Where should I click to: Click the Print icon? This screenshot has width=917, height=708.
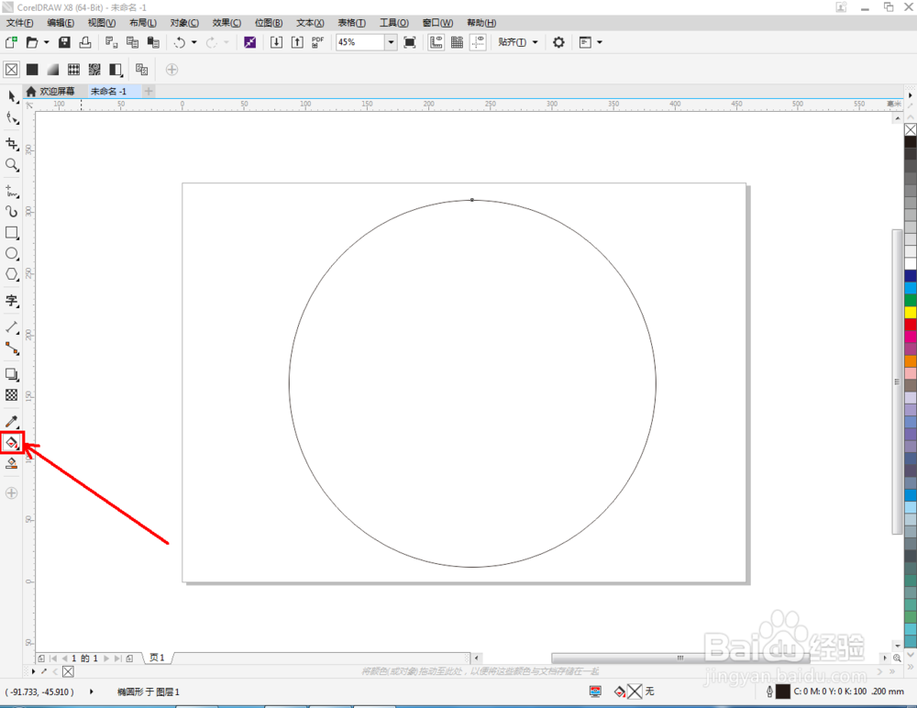pos(85,42)
